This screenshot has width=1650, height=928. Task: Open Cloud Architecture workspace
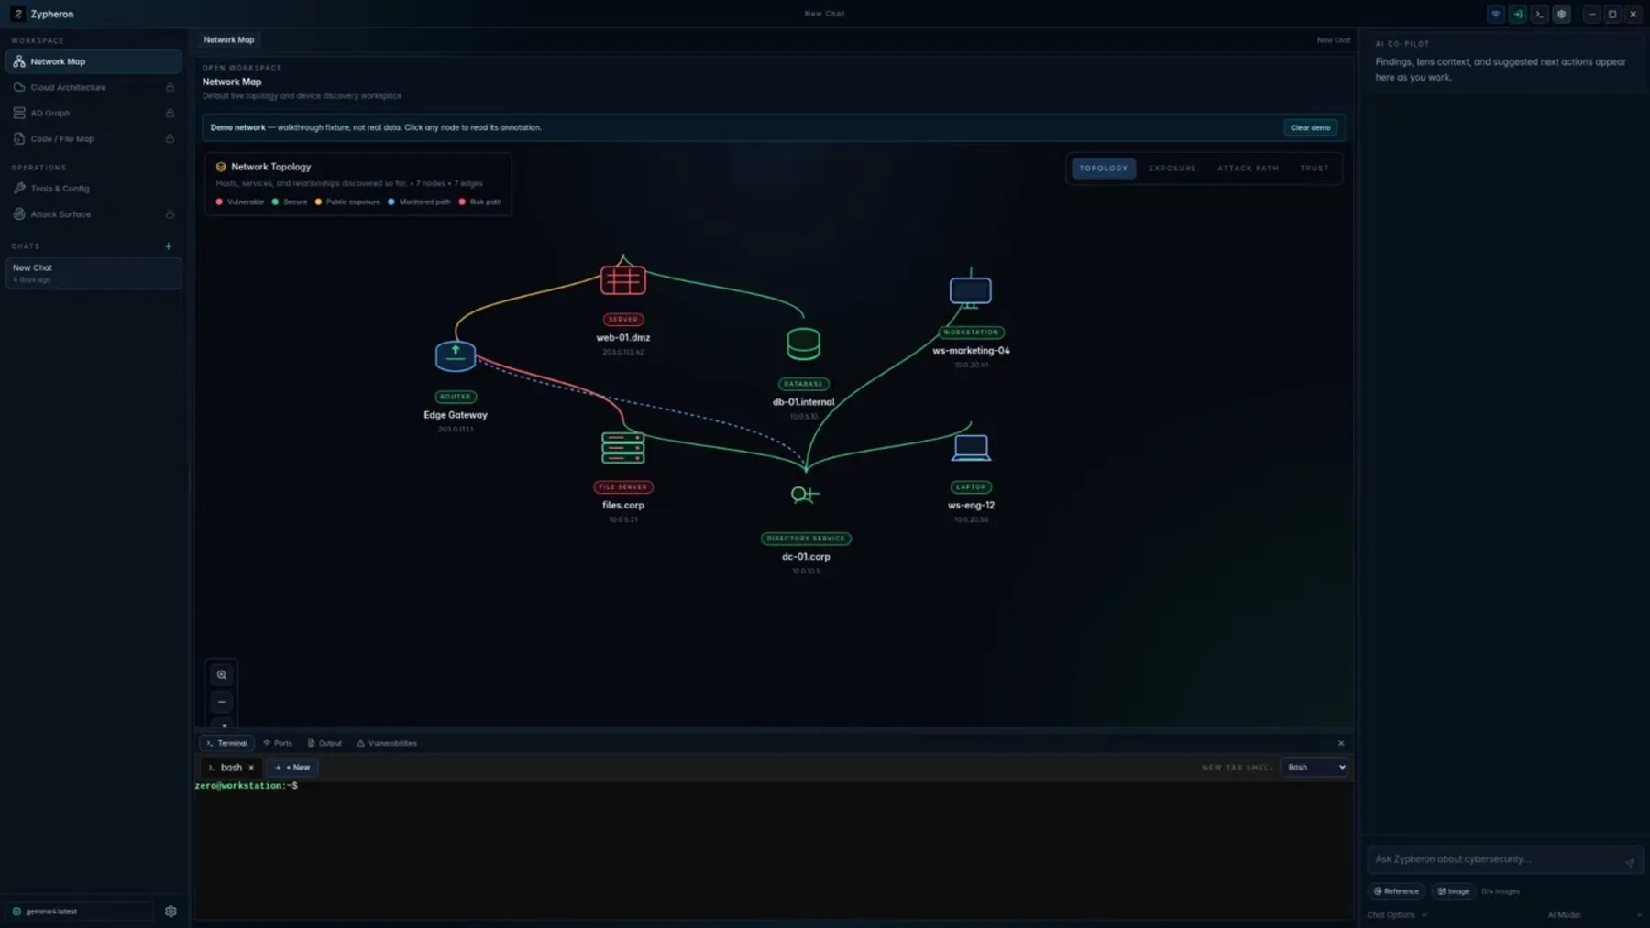(x=93, y=87)
